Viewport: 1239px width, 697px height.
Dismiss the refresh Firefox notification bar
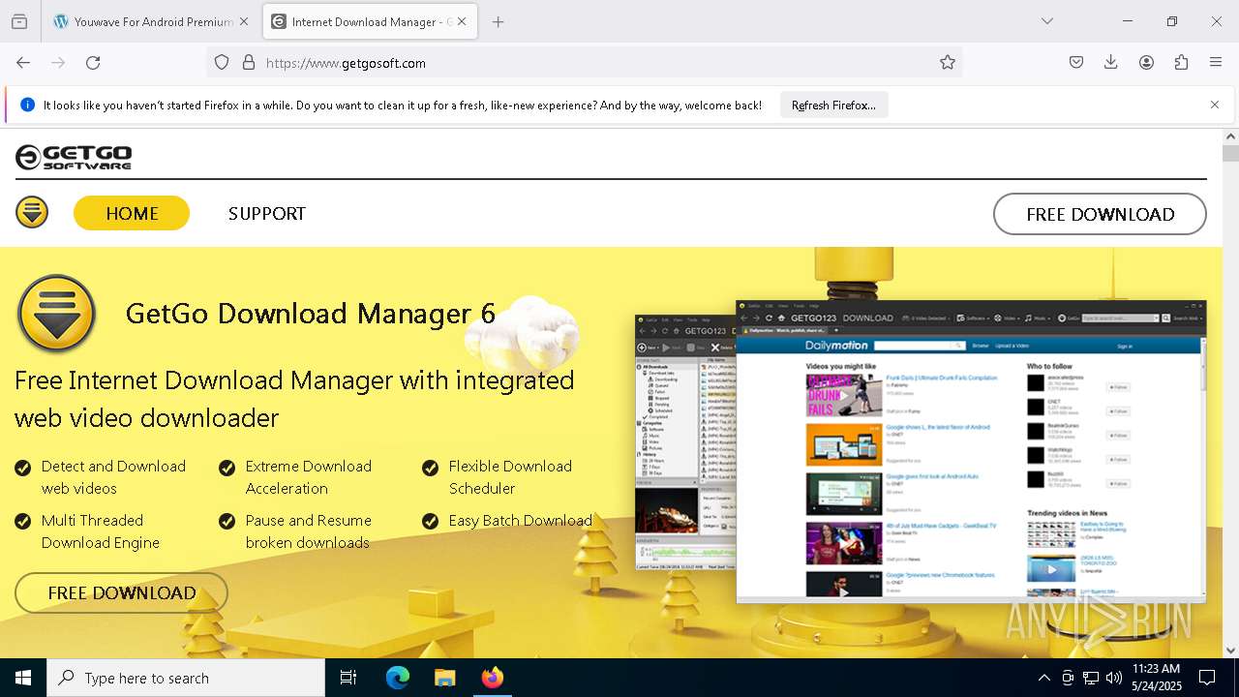click(1215, 105)
